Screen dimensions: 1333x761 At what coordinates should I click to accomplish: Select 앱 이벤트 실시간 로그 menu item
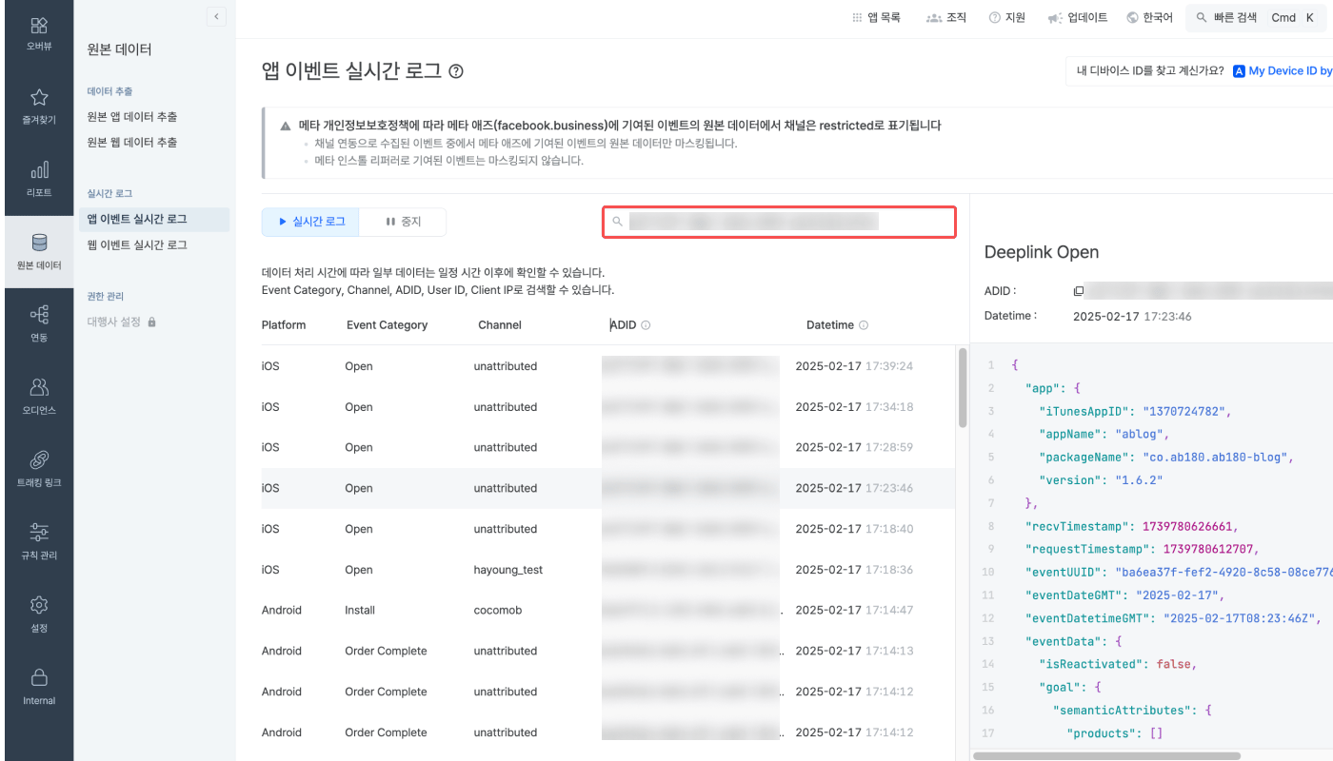152,219
